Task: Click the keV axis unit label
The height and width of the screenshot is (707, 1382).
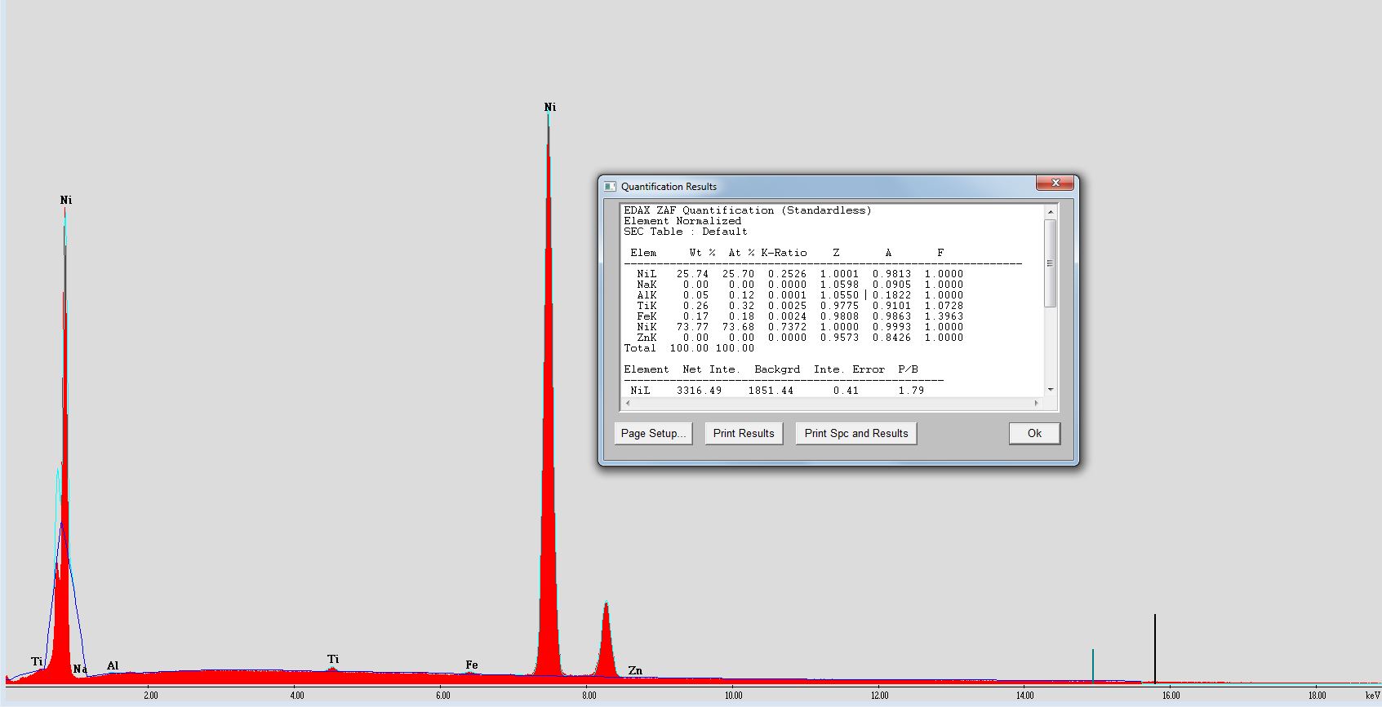Action: tap(1372, 696)
